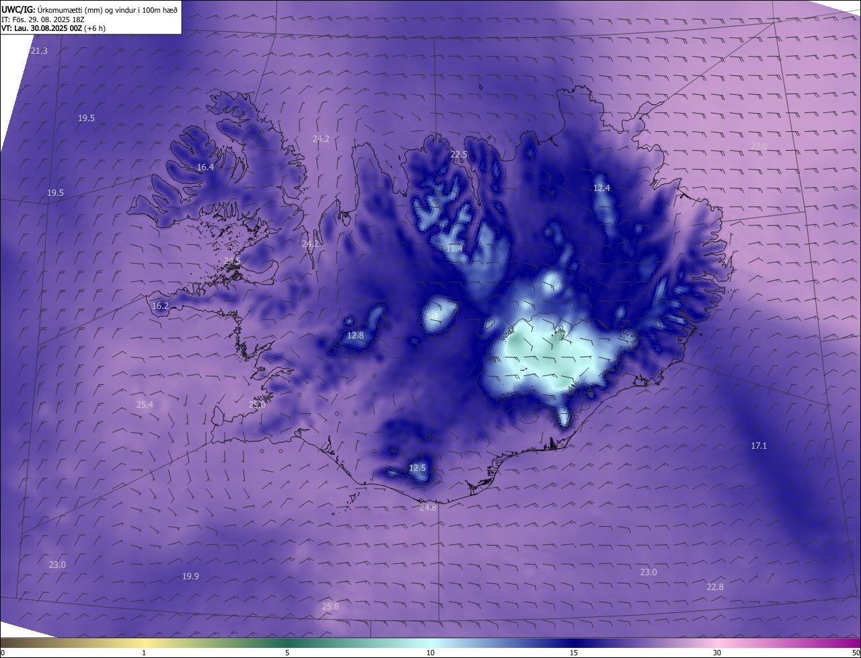The height and width of the screenshot is (658, 861).
Task: Pick the 12.4 value label on the map
Action: (601, 188)
